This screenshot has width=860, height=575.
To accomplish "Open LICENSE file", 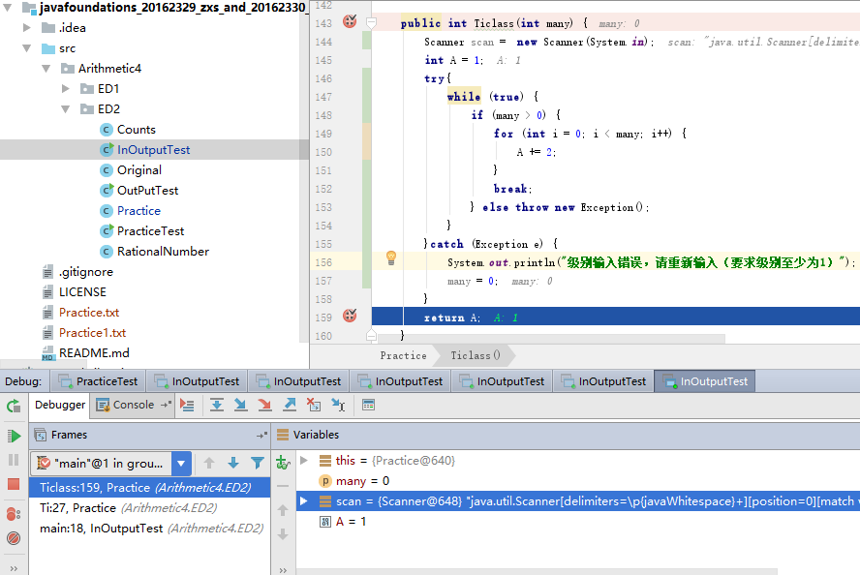I will [x=82, y=291].
